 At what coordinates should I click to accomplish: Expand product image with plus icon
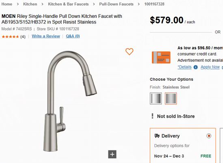pos(112,154)
